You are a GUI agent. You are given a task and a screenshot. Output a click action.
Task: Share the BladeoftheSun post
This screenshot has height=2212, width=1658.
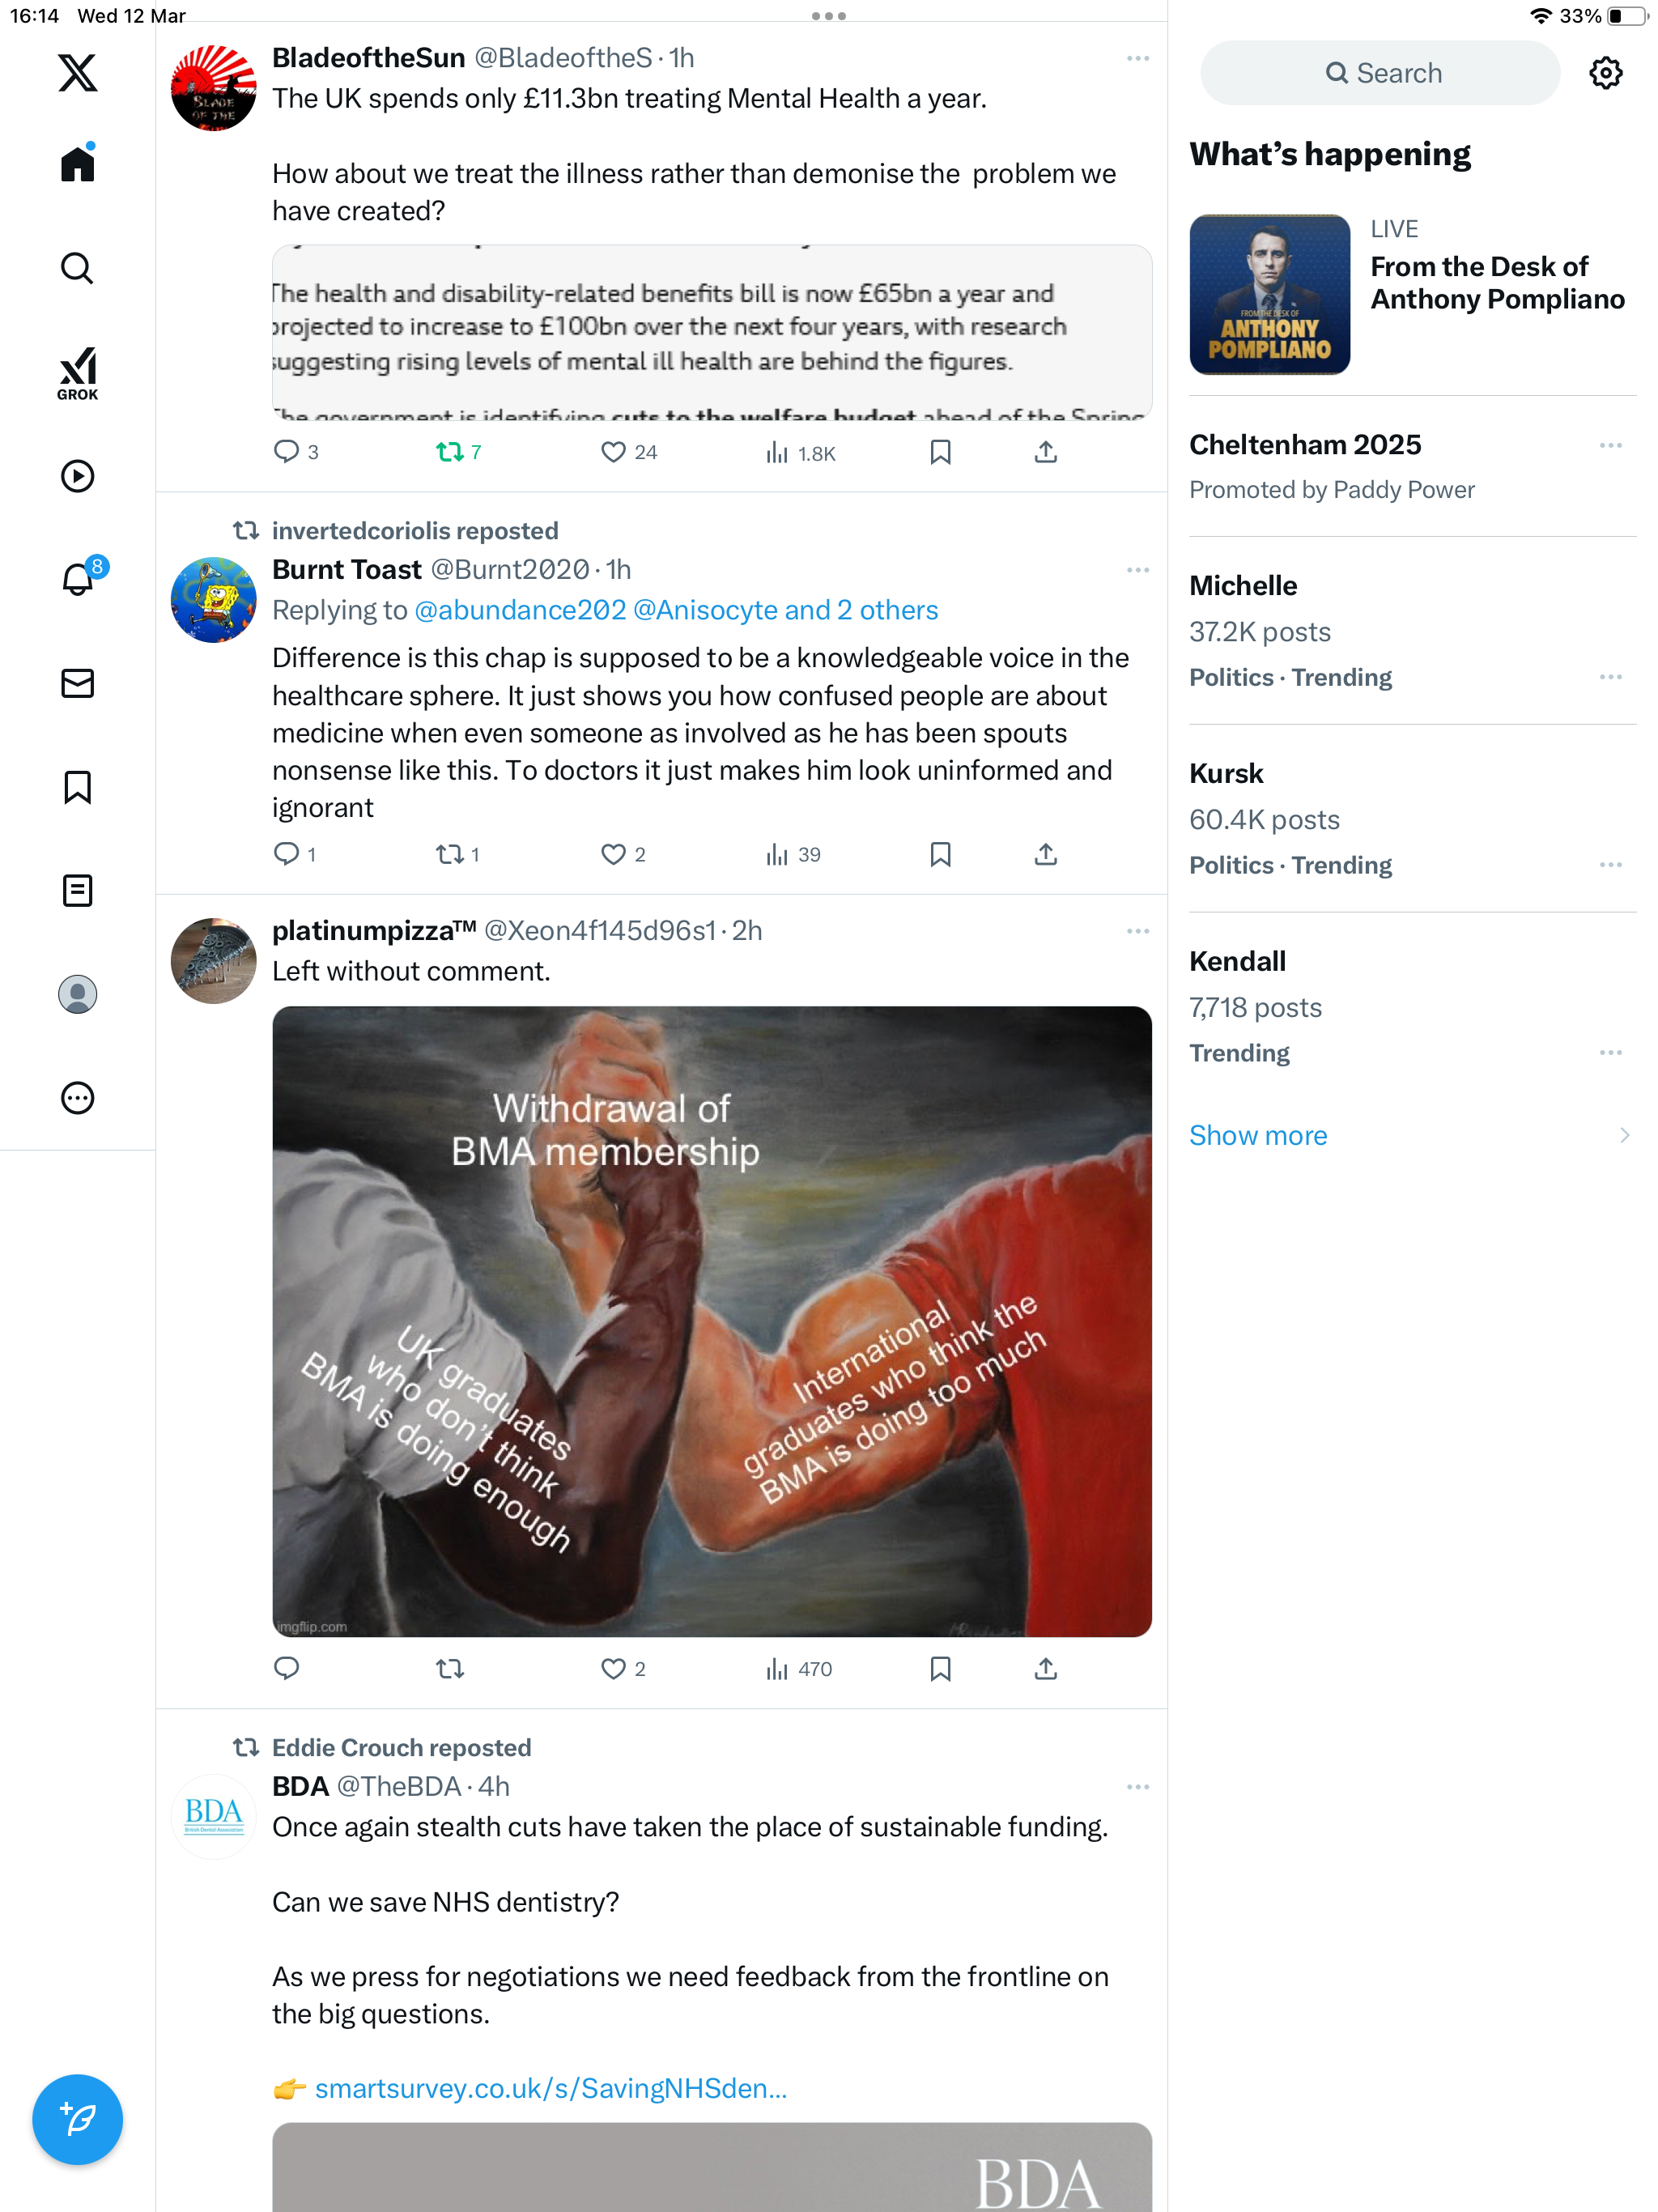1045,452
